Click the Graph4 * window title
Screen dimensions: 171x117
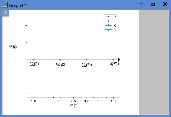coord(18,5)
